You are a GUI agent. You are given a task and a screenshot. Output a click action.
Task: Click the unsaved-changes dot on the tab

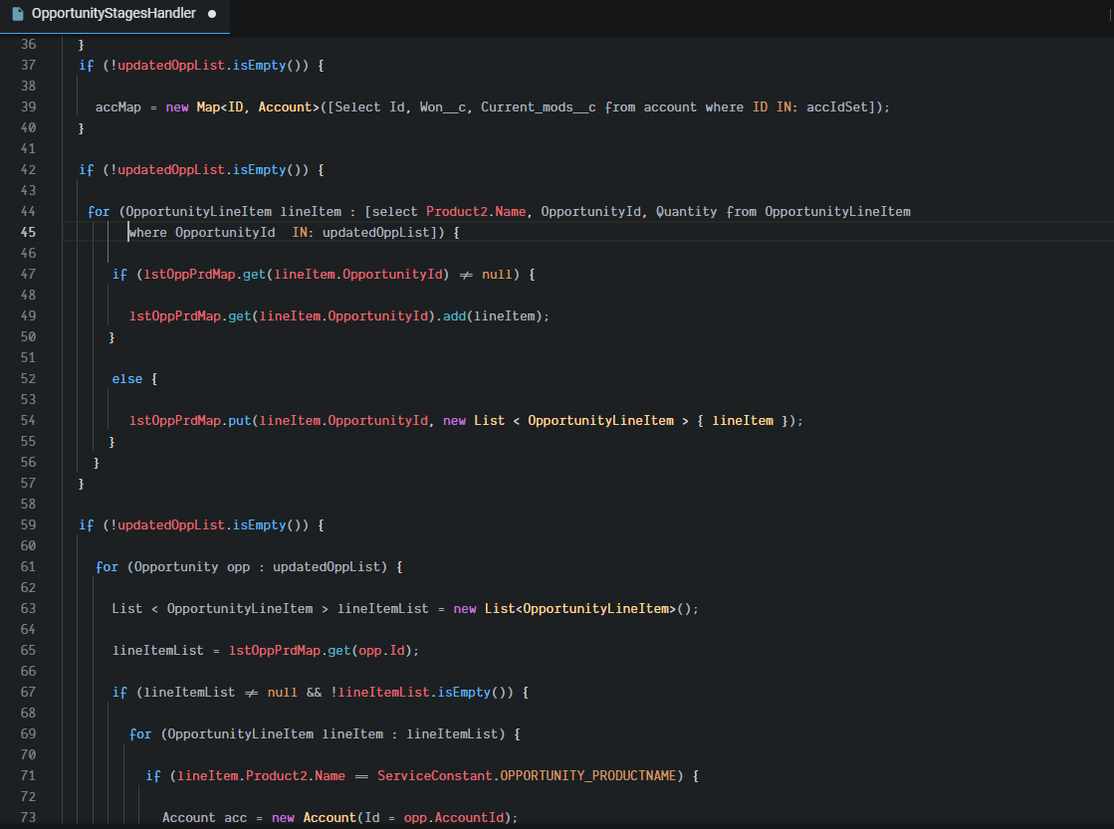pos(212,14)
